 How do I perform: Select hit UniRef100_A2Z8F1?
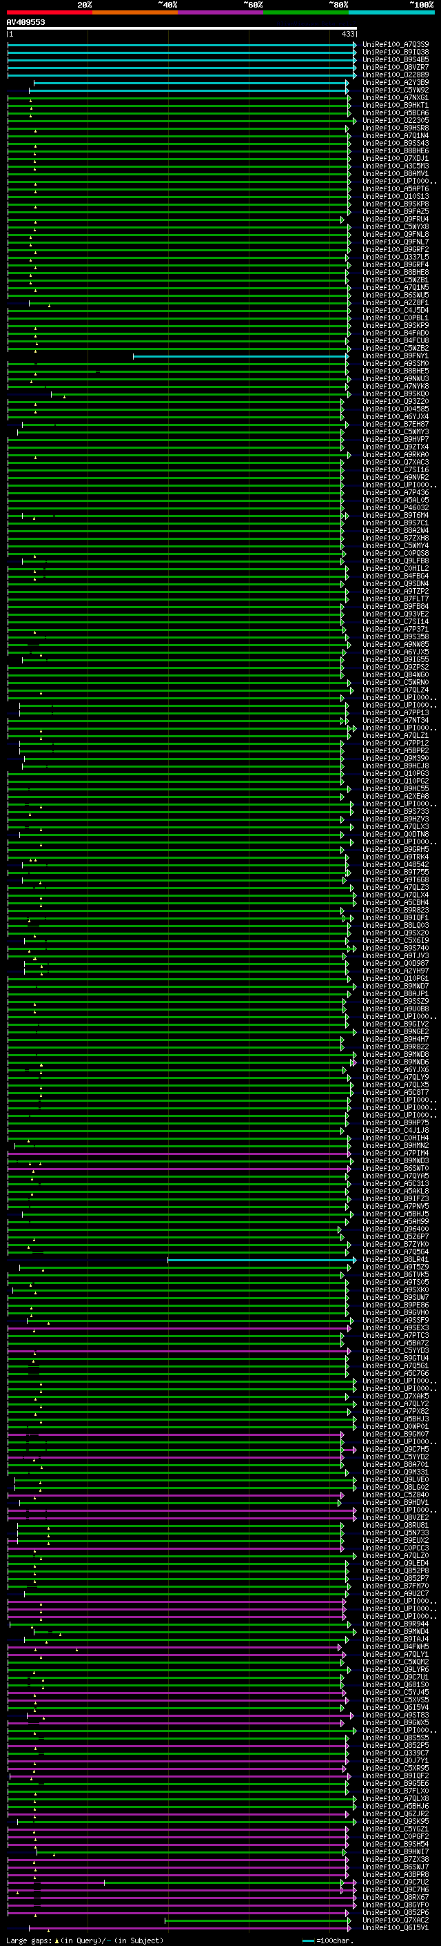coord(396,302)
